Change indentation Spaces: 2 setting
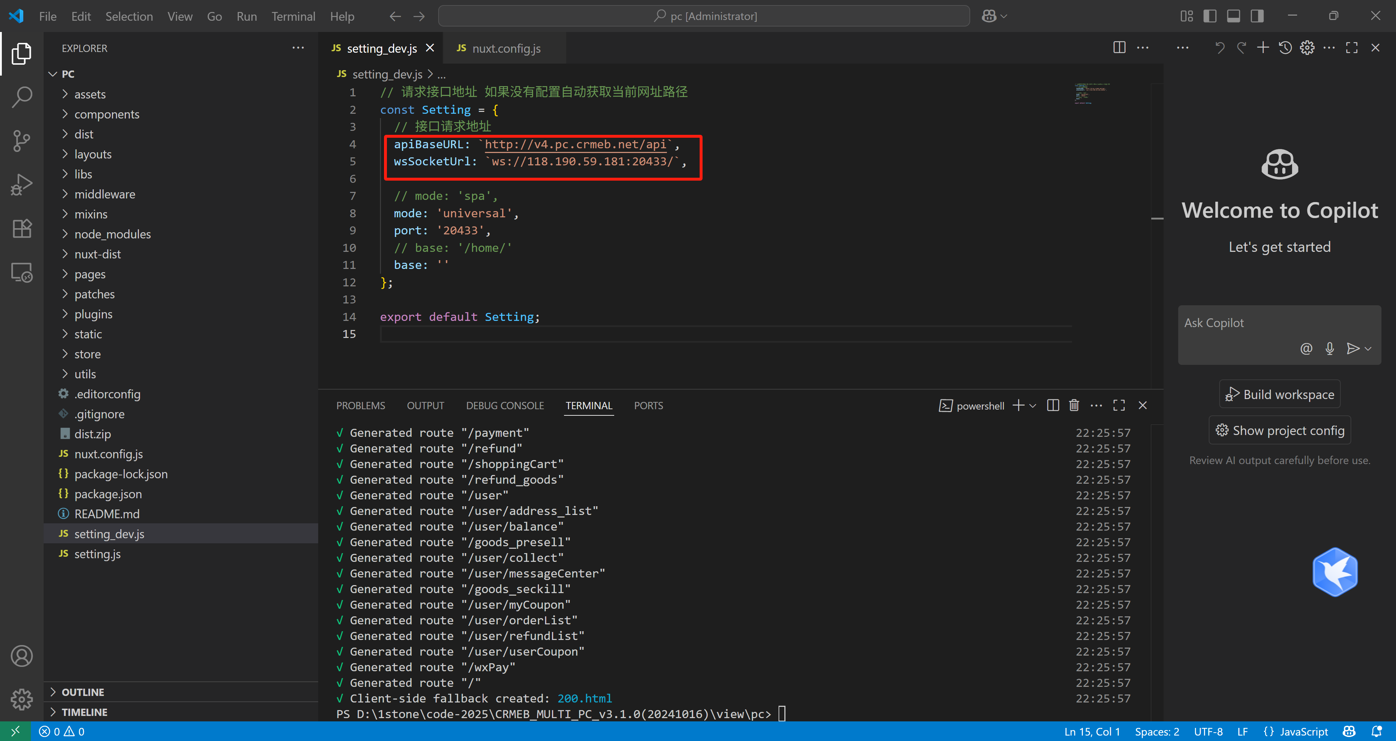1396x741 pixels. coord(1156,731)
